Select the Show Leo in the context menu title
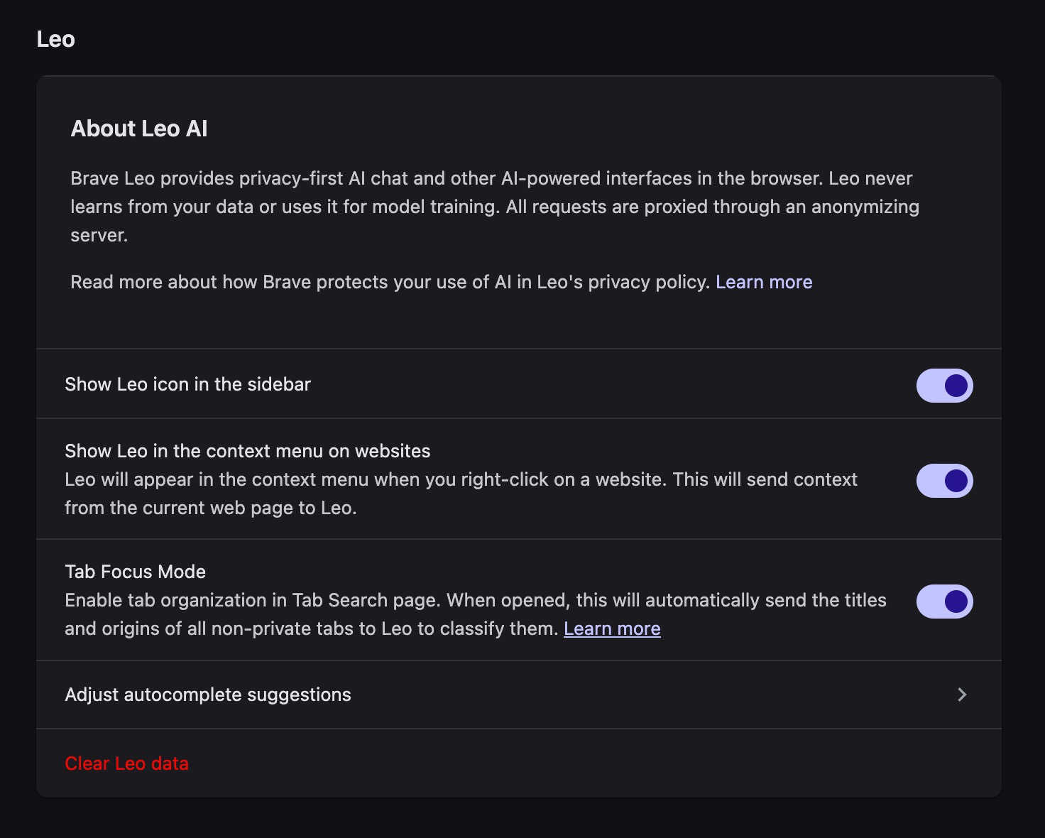 tap(247, 451)
